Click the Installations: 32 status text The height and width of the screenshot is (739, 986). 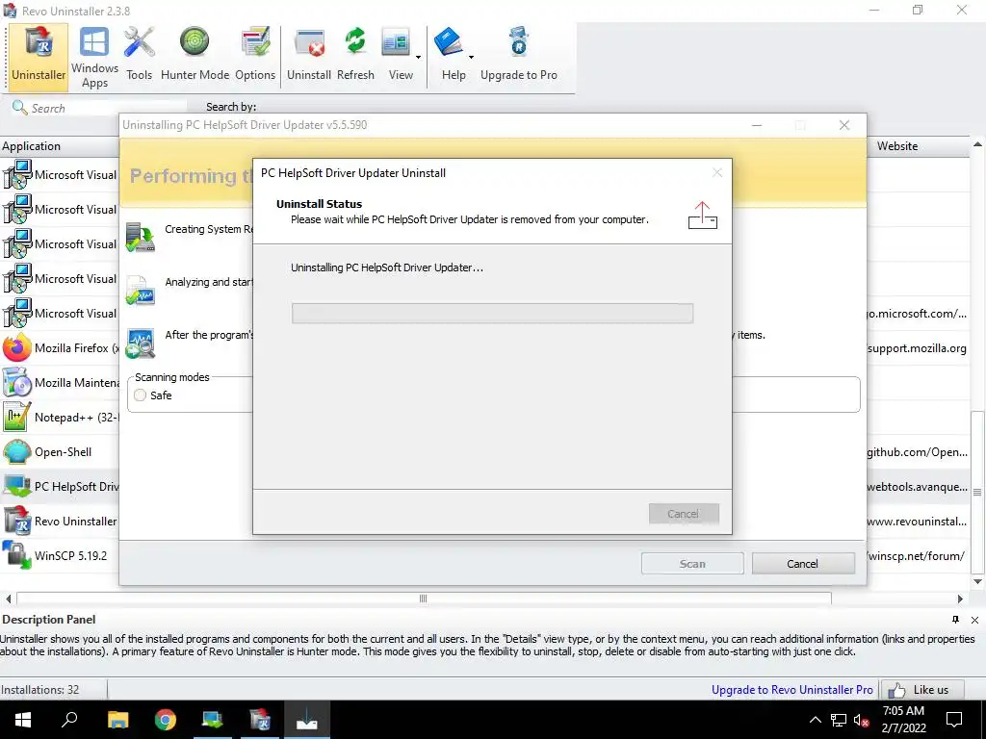[40, 689]
